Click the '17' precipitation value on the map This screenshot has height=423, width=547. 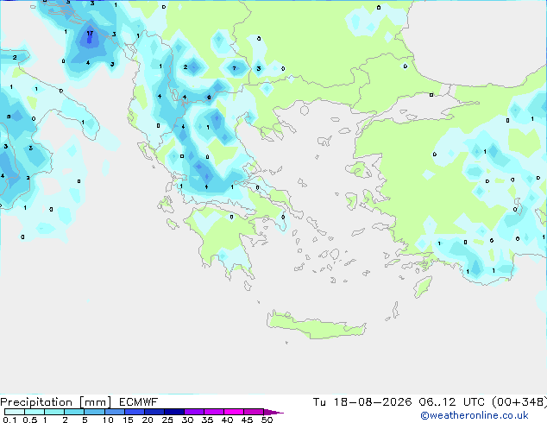(x=90, y=34)
